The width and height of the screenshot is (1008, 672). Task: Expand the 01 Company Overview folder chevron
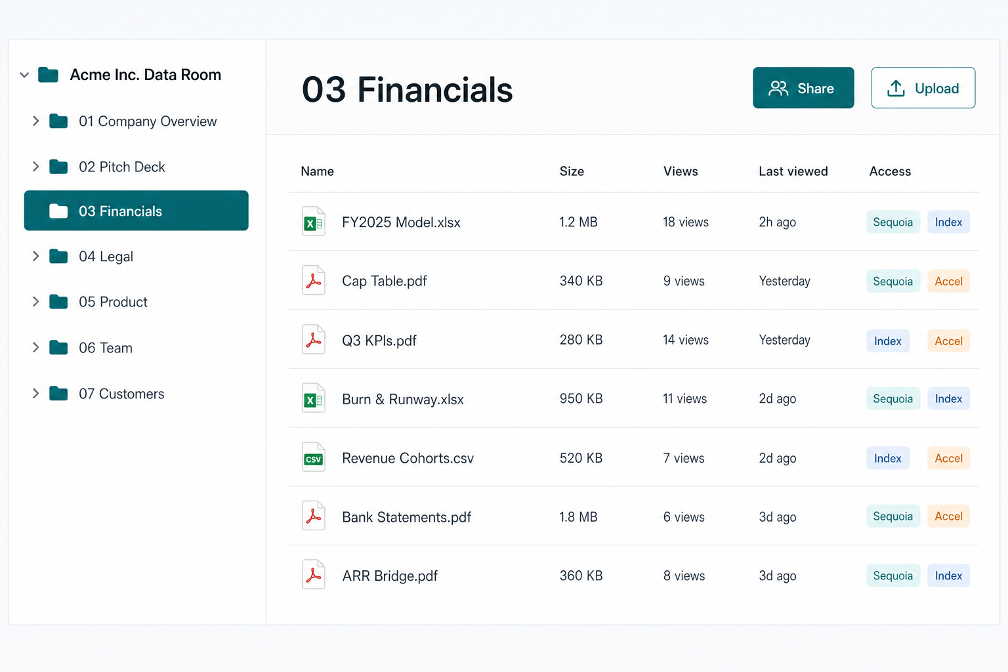(35, 121)
